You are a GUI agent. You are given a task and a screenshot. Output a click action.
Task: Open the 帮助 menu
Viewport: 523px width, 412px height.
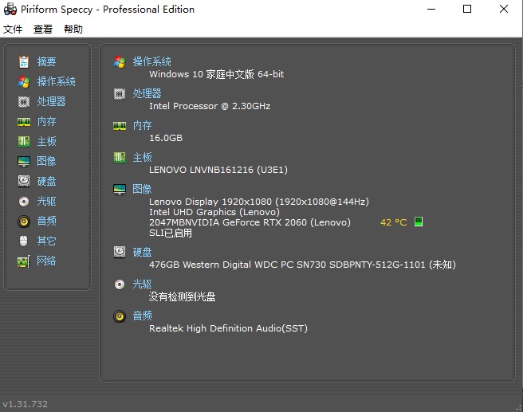pos(73,29)
